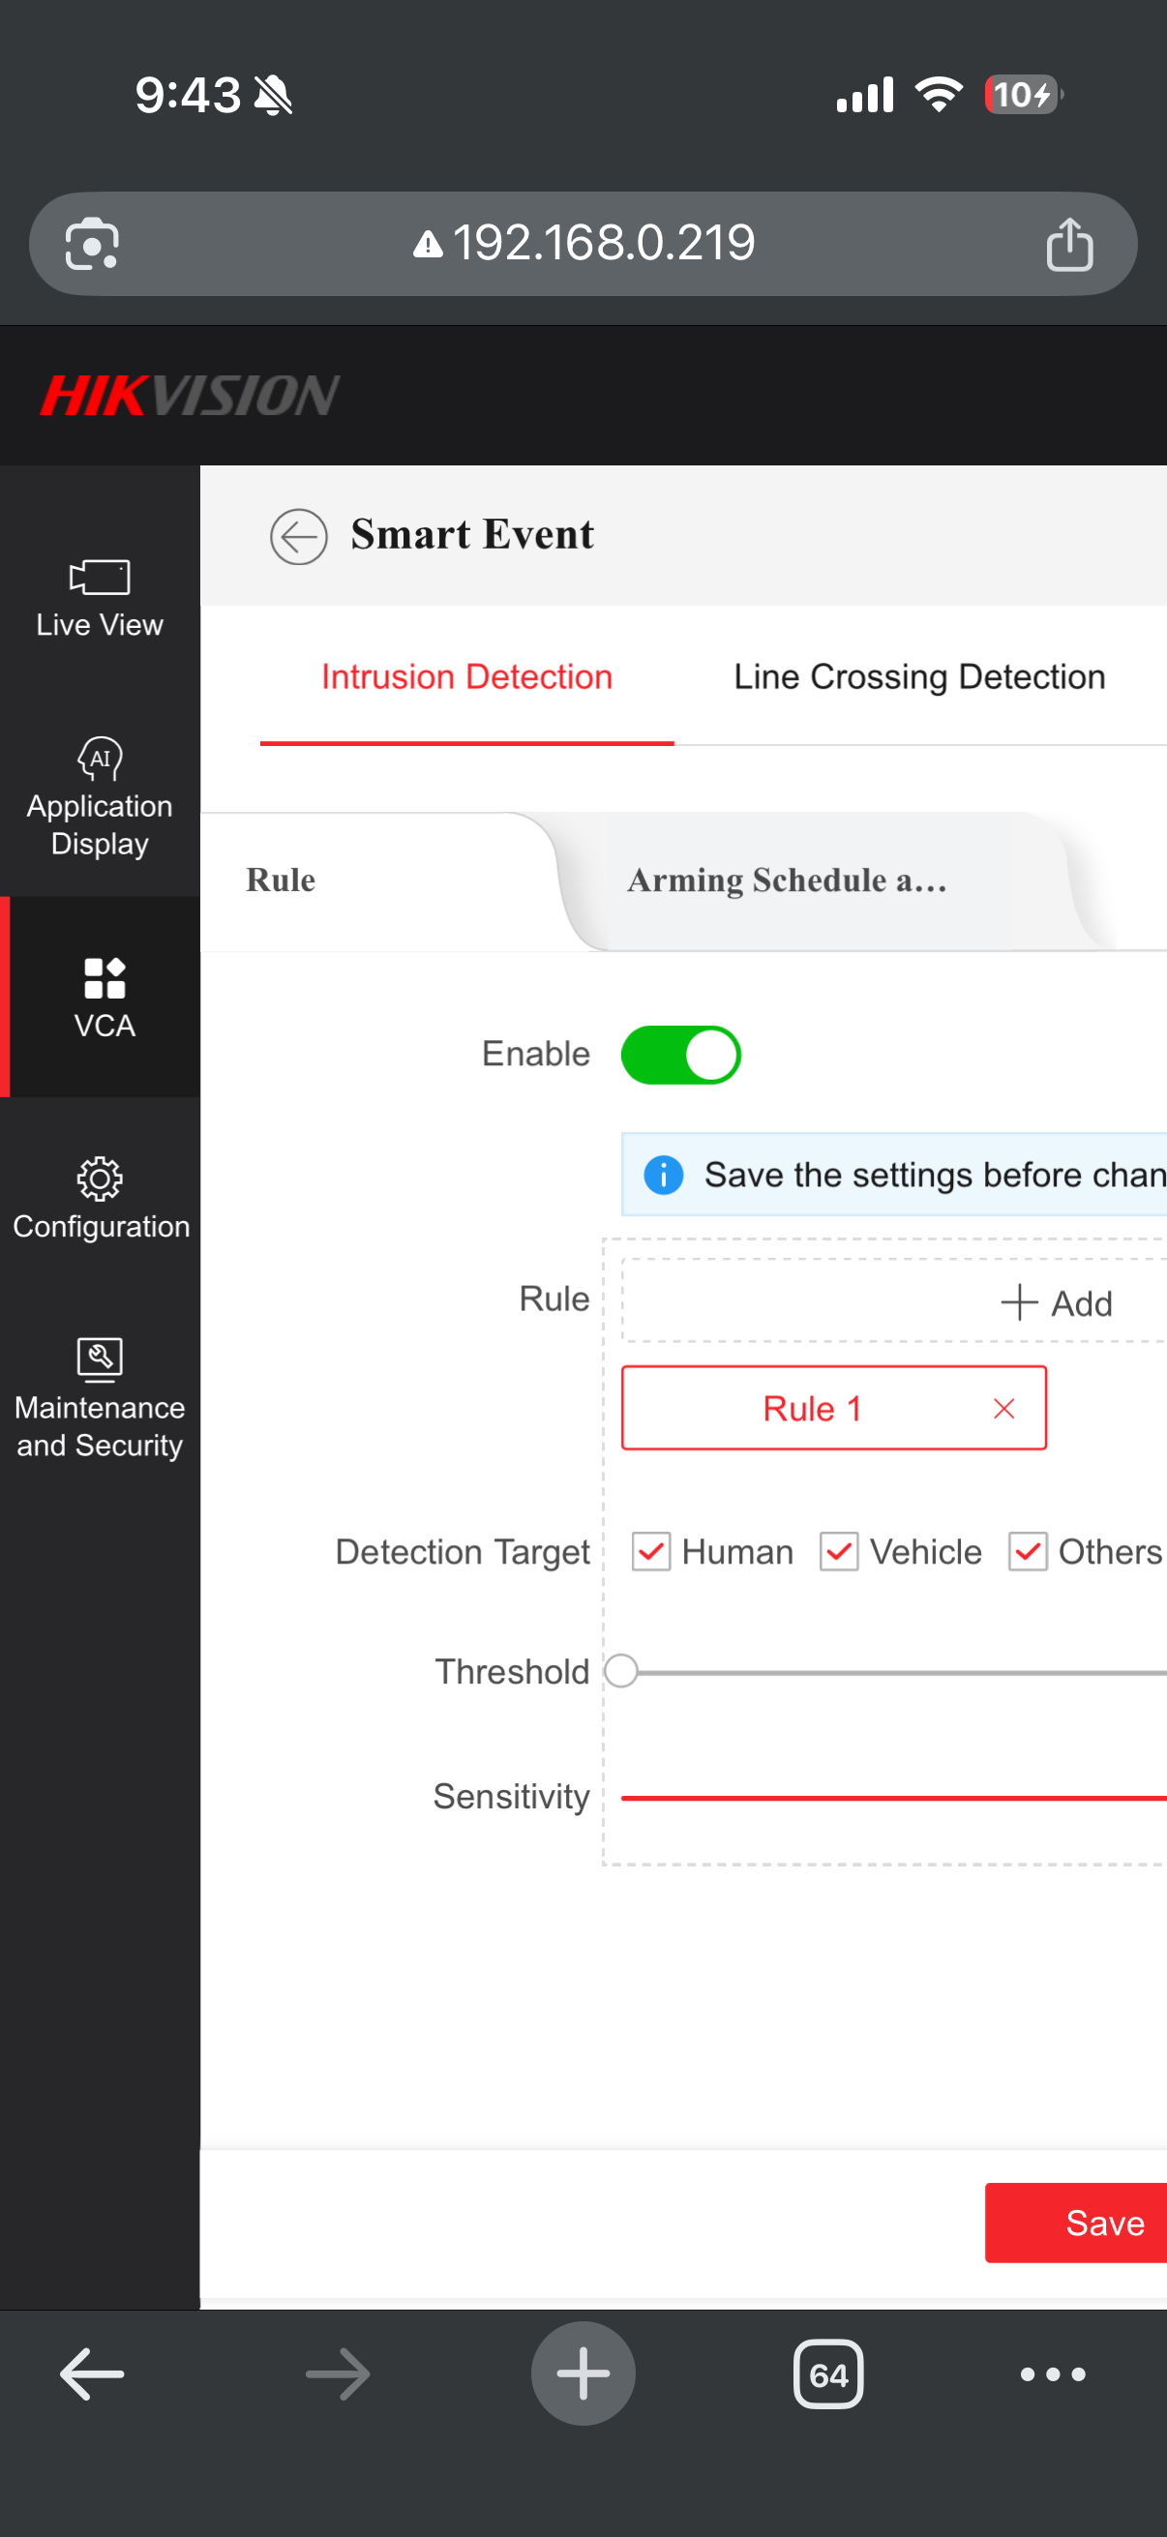The height and width of the screenshot is (2537, 1167).
Task: Uncheck the Others detection target
Action: pyautogui.click(x=1027, y=1551)
